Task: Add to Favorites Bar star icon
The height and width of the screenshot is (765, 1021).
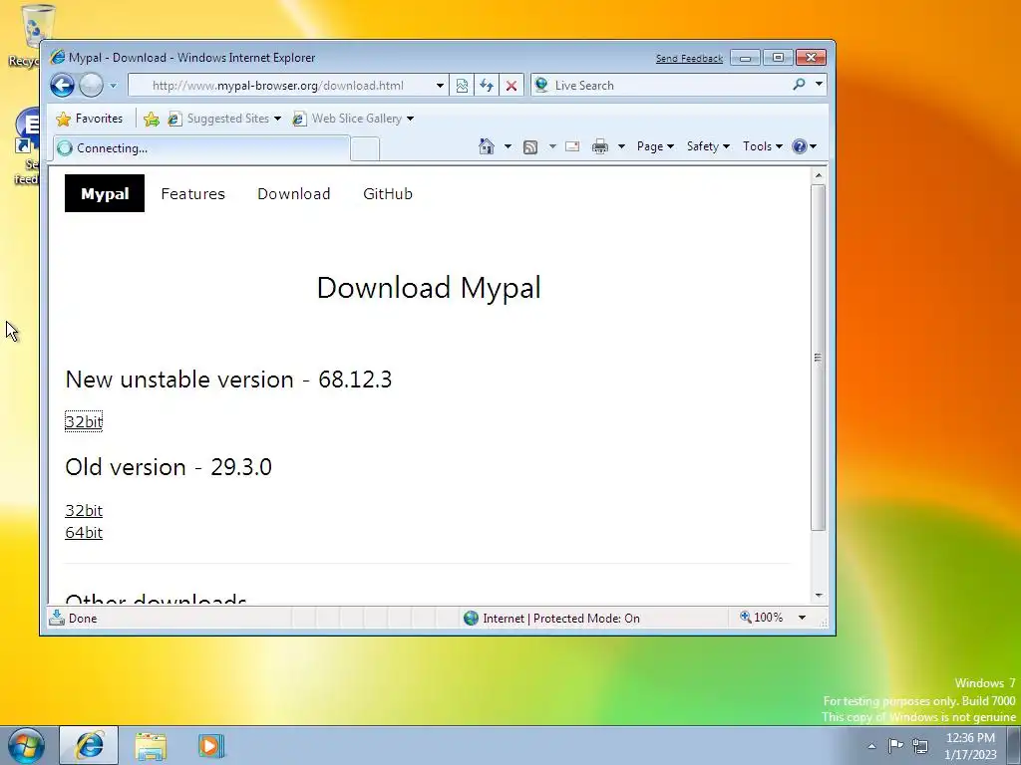Action: 152,119
